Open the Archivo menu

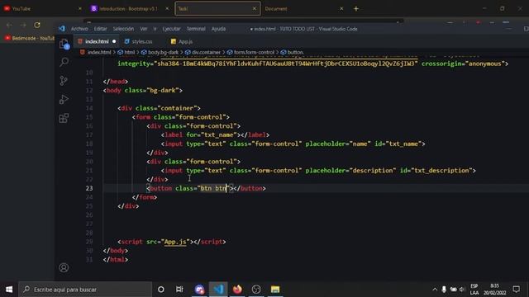click(79, 29)
